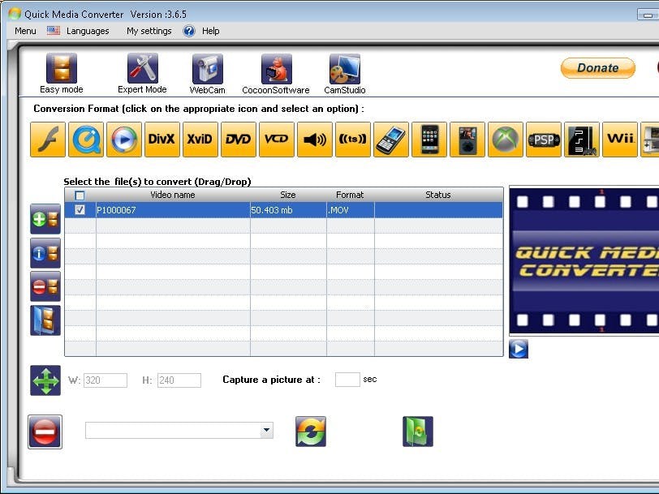Select audio speaker conversion format
This screenshot has width=659, height=494.
315,140
